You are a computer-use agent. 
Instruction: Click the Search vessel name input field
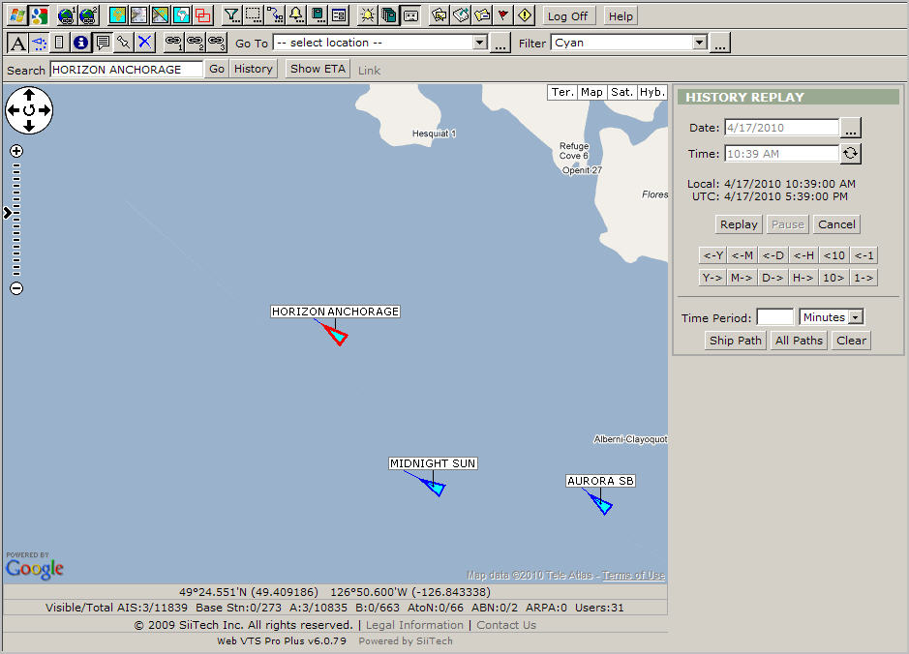click(126, 70)
